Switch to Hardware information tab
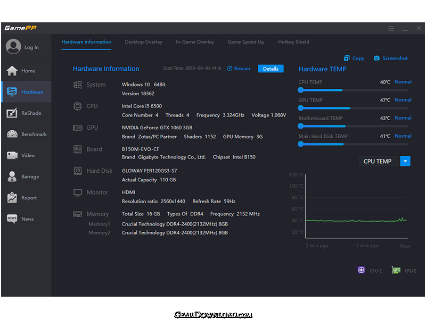Viewport: 426px width, 319px height. tap(86, 42)
